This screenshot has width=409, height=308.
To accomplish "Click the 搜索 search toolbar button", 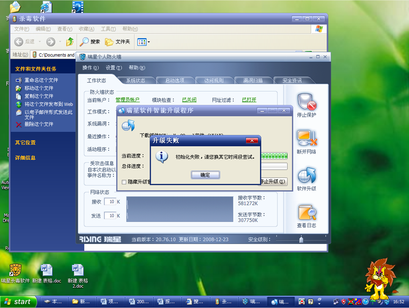I will click(x=90, y=42).
